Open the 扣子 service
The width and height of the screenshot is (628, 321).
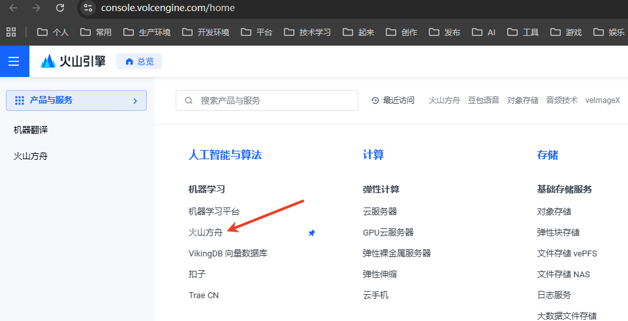pos(197,274)
